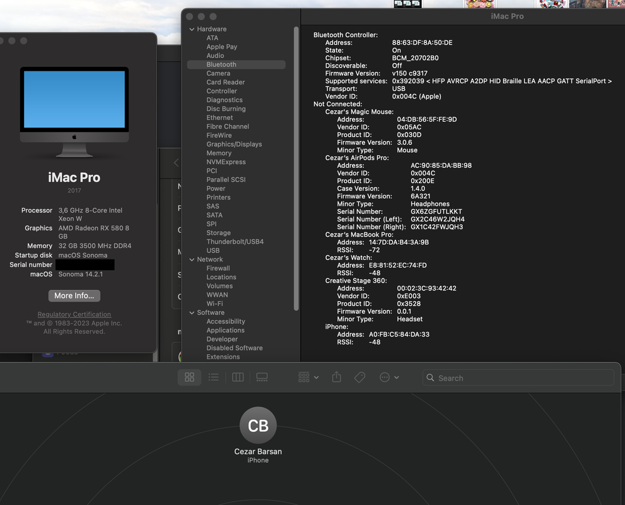Screen dimensions: 625x505
Task: Switch Finder to list view
Action: [x=214, y=377]
